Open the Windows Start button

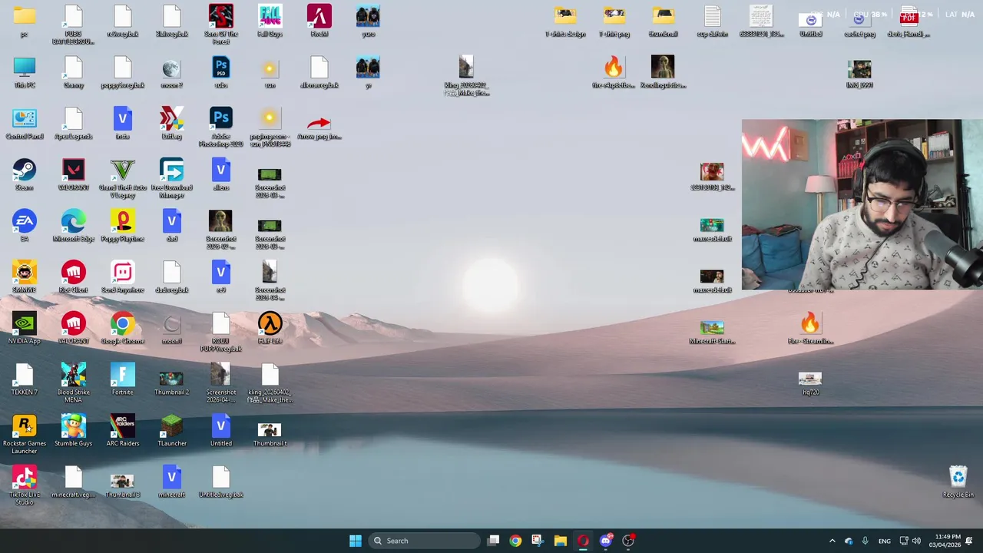click(356, 541)
